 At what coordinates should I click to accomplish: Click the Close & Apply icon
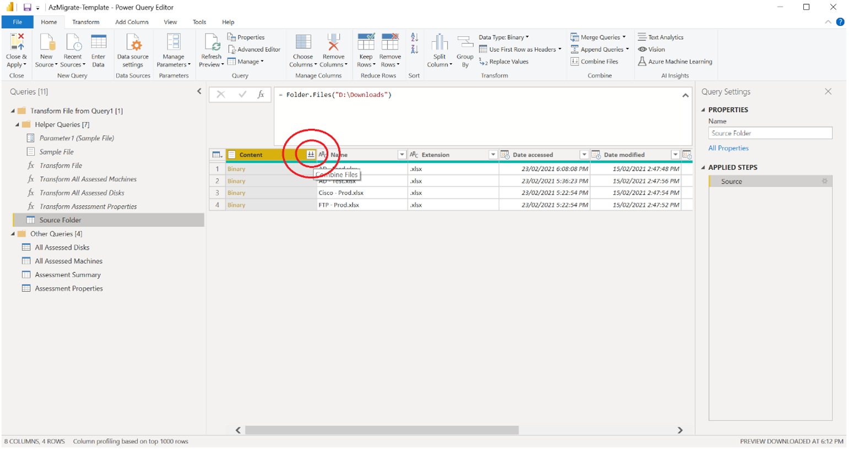[x=17, y=42]
